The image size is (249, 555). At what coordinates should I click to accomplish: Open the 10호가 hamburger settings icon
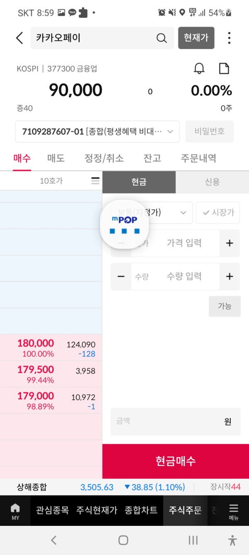95,181
